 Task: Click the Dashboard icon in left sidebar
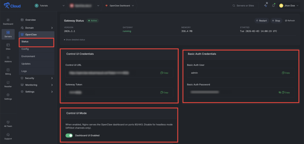point(8,21)
